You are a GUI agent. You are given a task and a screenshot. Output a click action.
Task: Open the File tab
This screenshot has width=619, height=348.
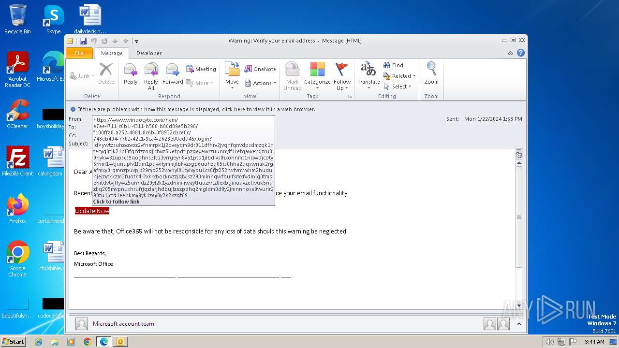click(x=79, y=53)
